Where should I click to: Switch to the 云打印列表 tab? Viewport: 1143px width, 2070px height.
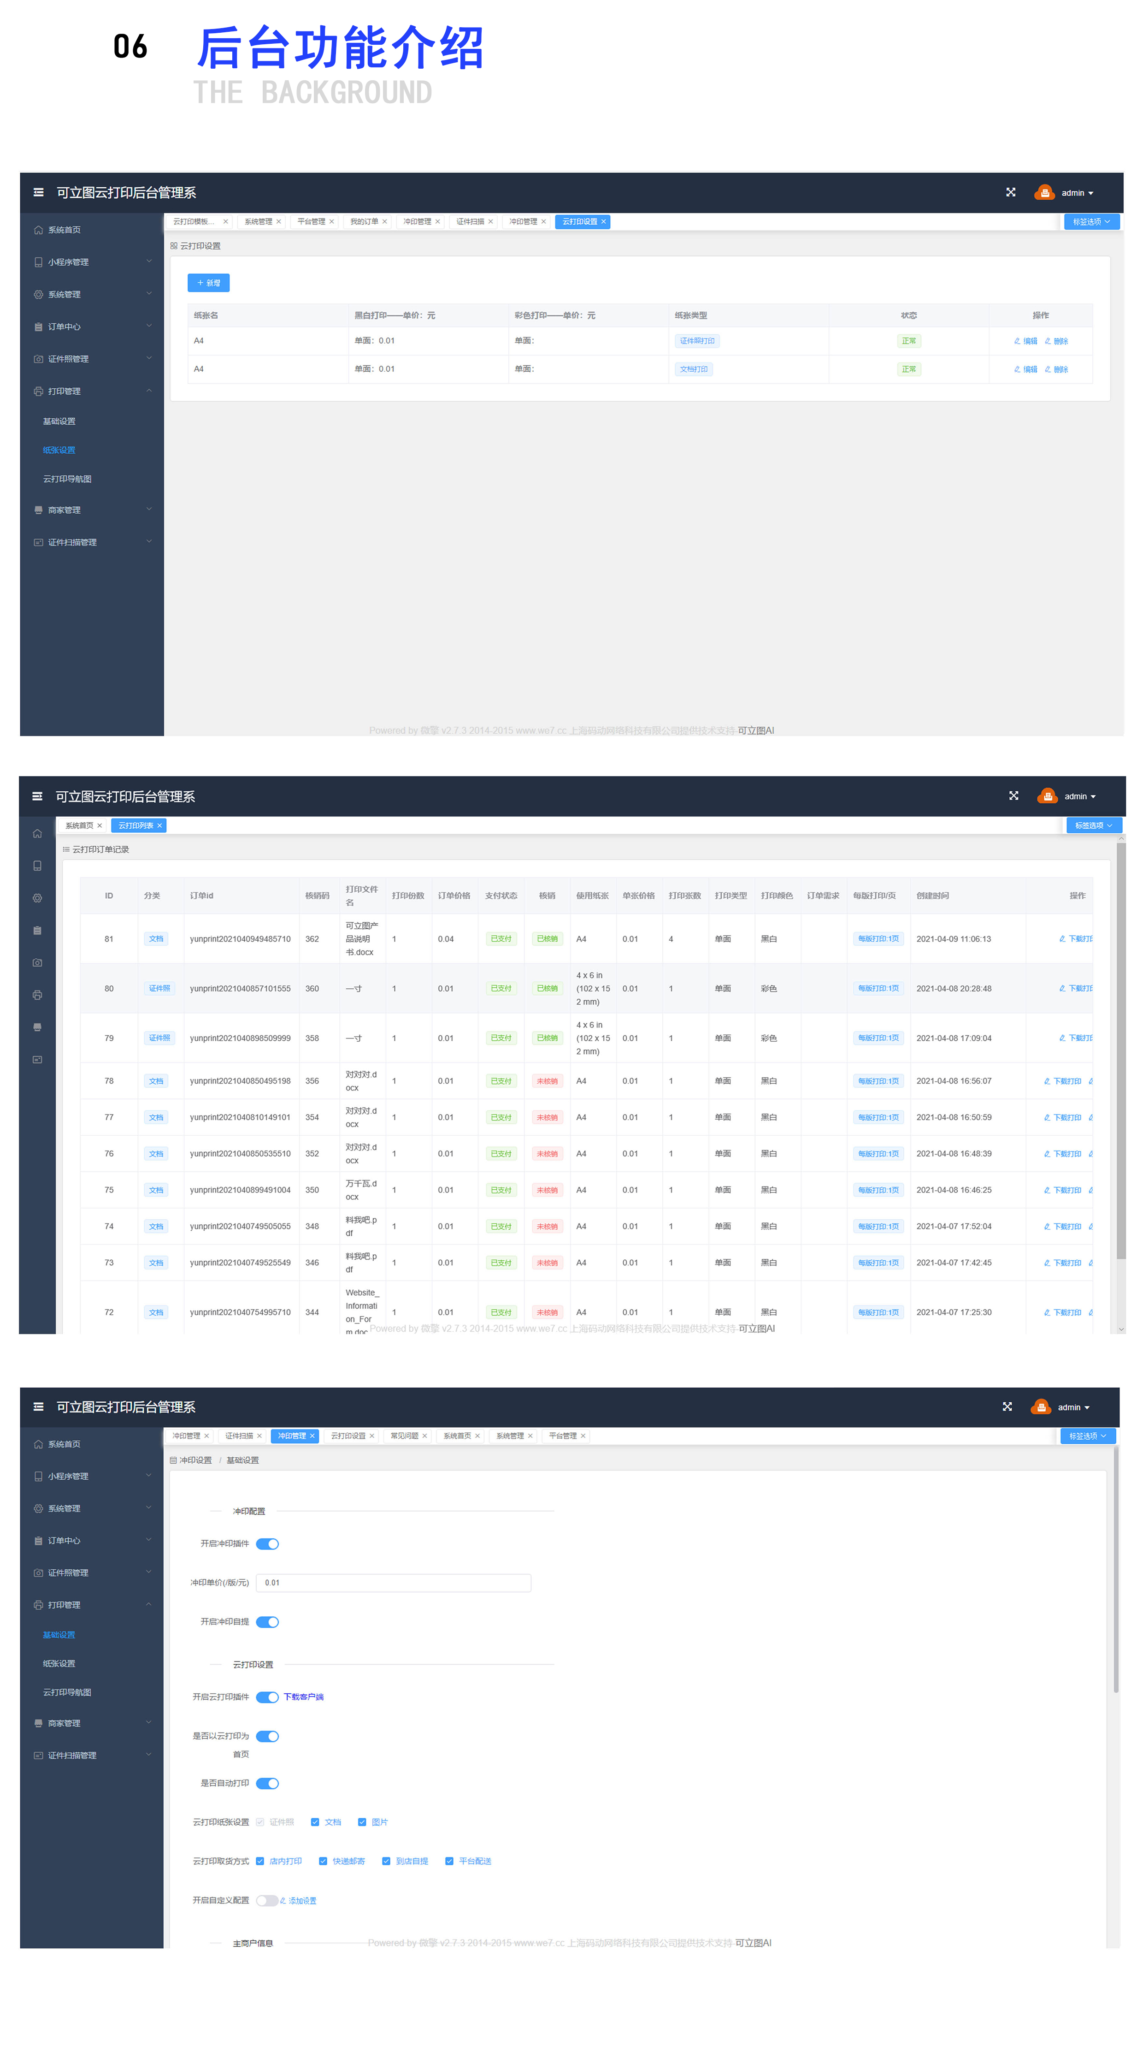pyautogui.click(x=136, y=826)
